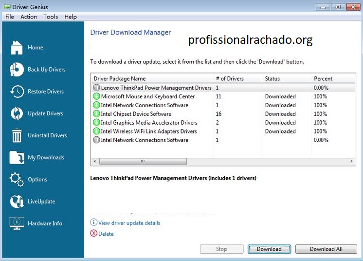363x261 pixels.
Task: Click the red X icon beside Delete
Action: point(93,233)
